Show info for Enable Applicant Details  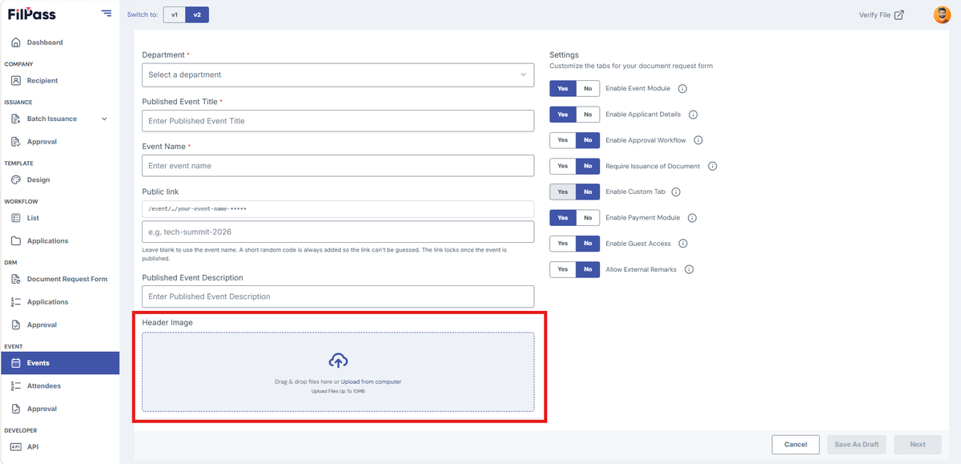pyautogui.click(x=694, y=115)
